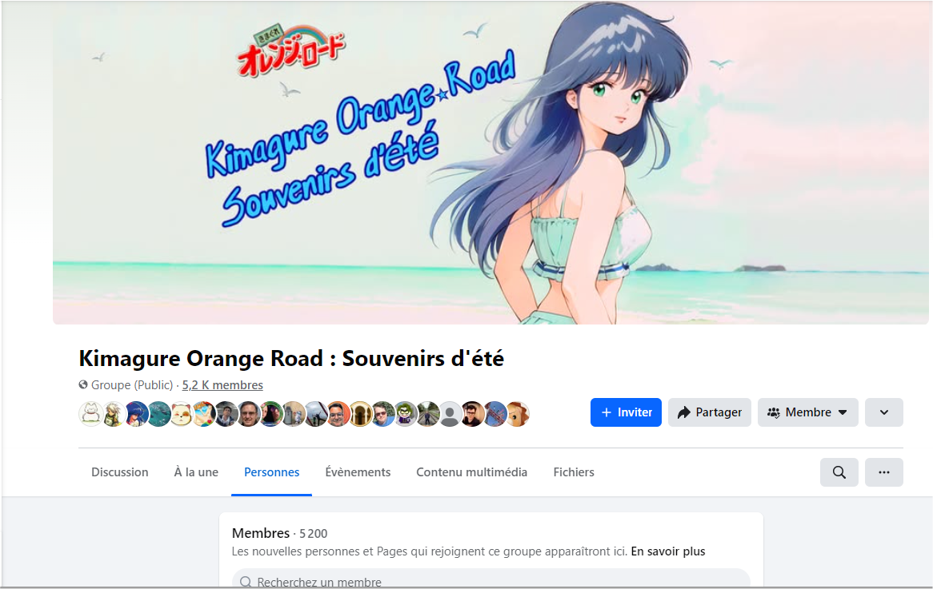Viewport: 933px width, 589px height.
Task: Open the Contenu multimédia tab
Action: 471,472
